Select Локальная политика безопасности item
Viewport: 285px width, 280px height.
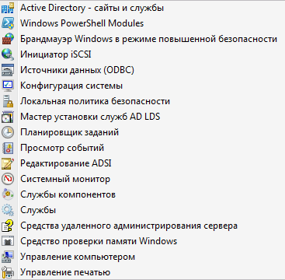pos(95,101)
